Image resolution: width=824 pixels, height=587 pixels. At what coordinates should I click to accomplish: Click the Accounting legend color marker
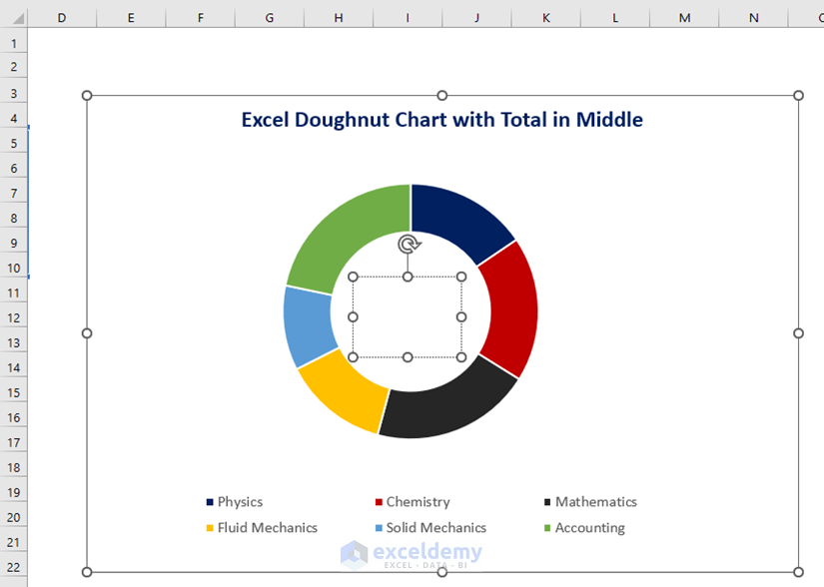point(547,528)
